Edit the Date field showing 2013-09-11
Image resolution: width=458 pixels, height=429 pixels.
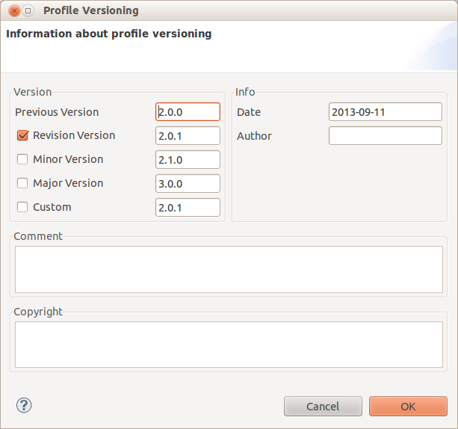[x=386, y=111]
